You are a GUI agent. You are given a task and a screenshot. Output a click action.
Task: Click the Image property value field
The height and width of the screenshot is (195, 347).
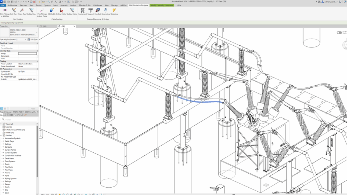coord(27,53)
